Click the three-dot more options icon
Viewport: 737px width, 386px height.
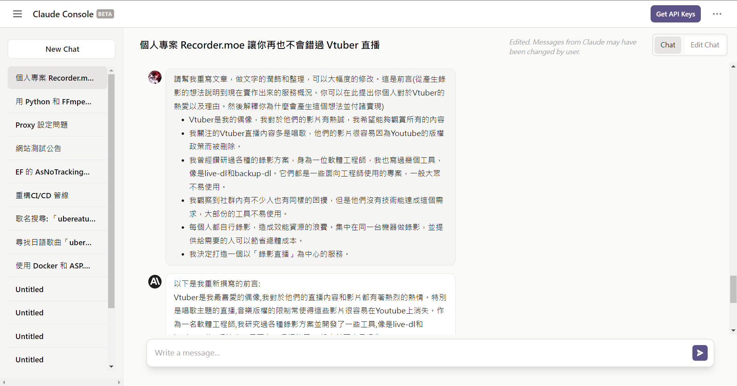coord(717,14)
